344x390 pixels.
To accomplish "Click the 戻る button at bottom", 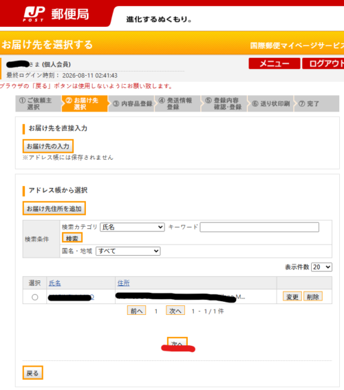I will coord(33,373).
